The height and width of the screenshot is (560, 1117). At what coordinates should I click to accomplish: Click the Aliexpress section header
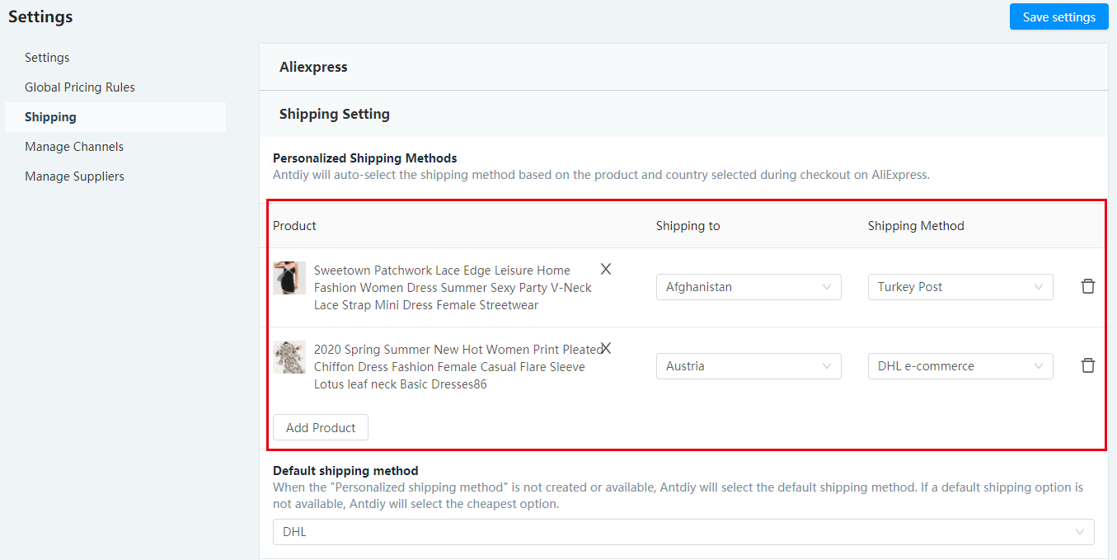pos(683,67)
